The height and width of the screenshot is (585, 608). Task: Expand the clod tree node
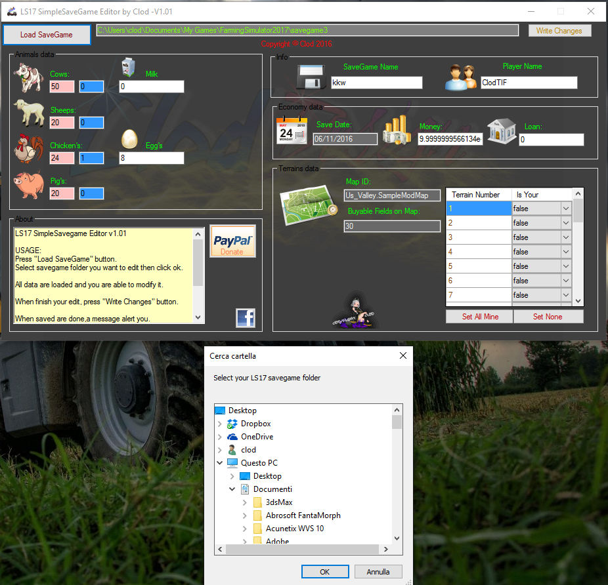[220, 450]
